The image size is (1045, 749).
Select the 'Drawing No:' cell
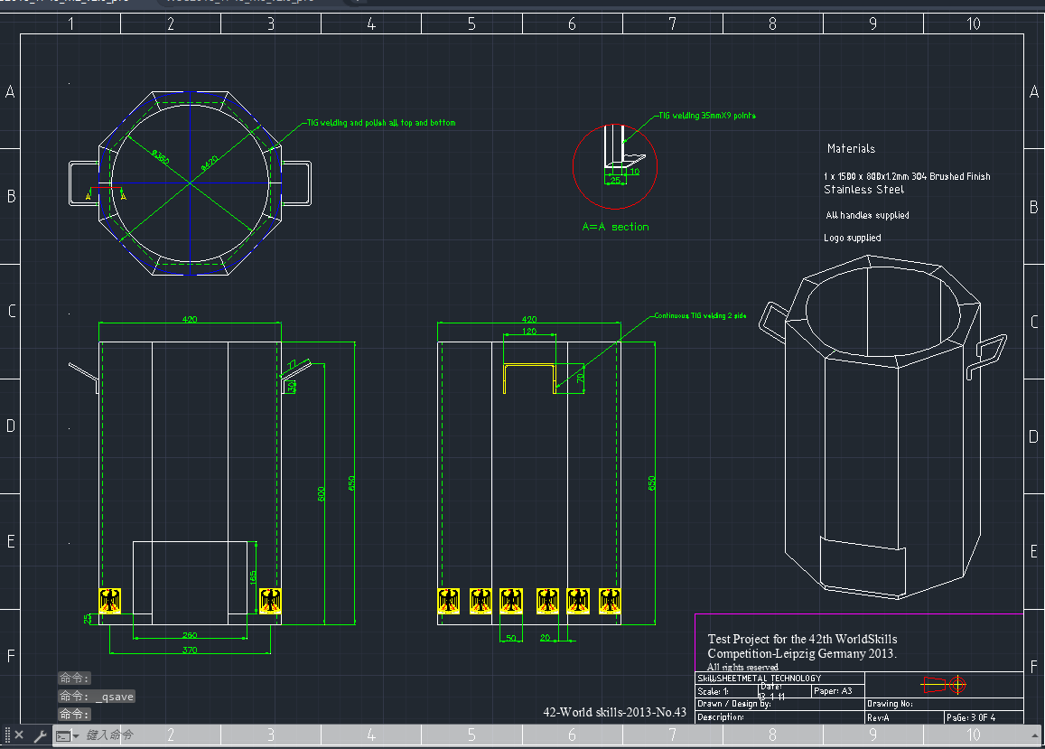pos(944,704)
